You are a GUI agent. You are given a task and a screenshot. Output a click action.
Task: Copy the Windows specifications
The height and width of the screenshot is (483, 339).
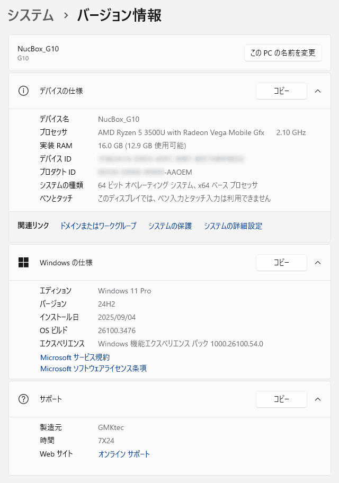click(281, 262)
